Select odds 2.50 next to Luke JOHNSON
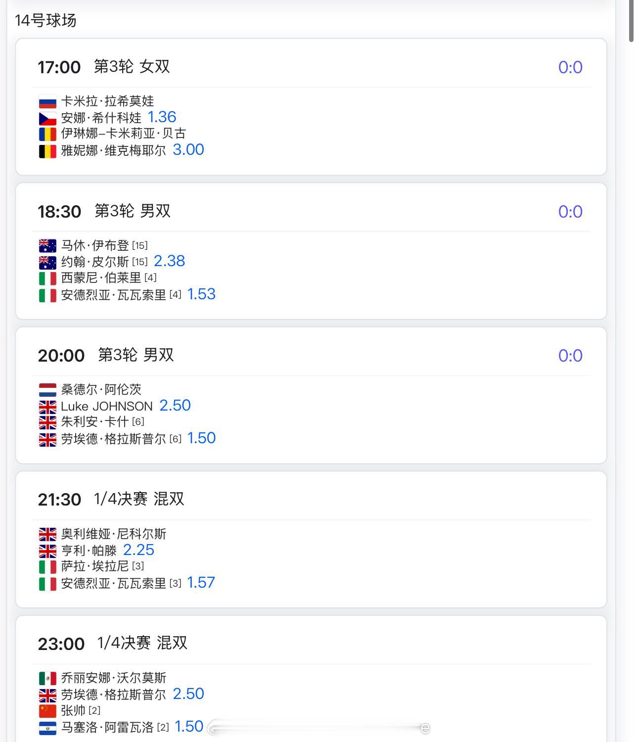 (x=175, y=406)
